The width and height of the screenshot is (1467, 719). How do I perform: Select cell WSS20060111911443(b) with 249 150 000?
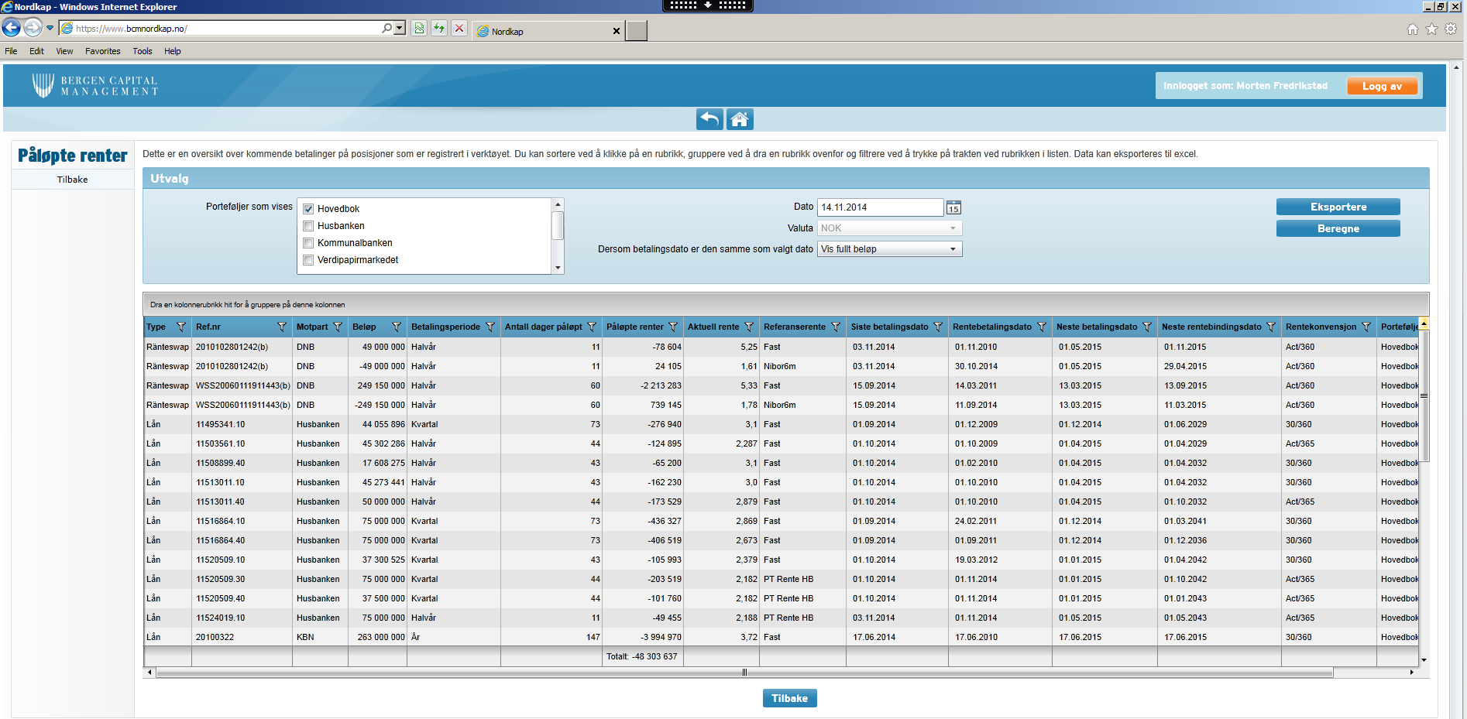243,385
